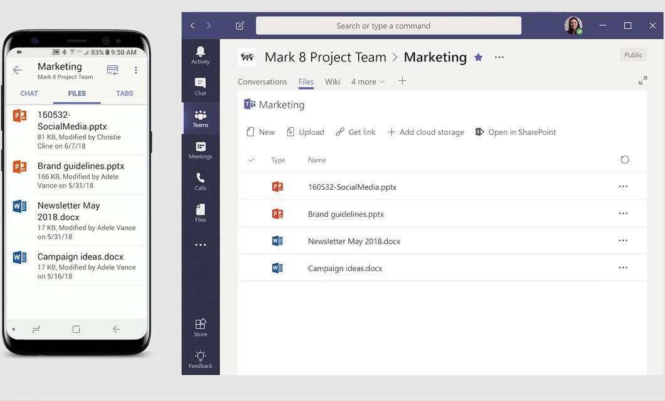Open Chat from the left sidebar
The height and width of the screenshot is (401, 665).
click(x=200, y=86)
